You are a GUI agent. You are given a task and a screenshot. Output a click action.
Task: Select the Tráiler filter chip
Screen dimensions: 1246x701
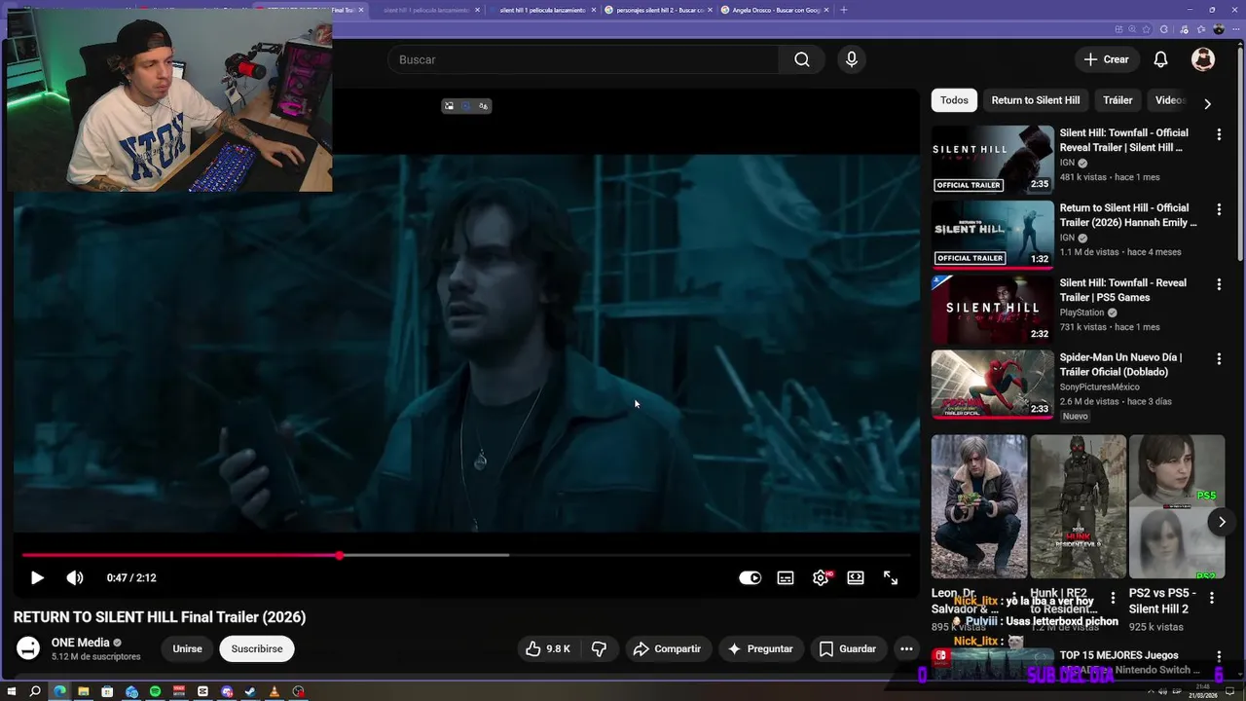(x=1118, y=100)
